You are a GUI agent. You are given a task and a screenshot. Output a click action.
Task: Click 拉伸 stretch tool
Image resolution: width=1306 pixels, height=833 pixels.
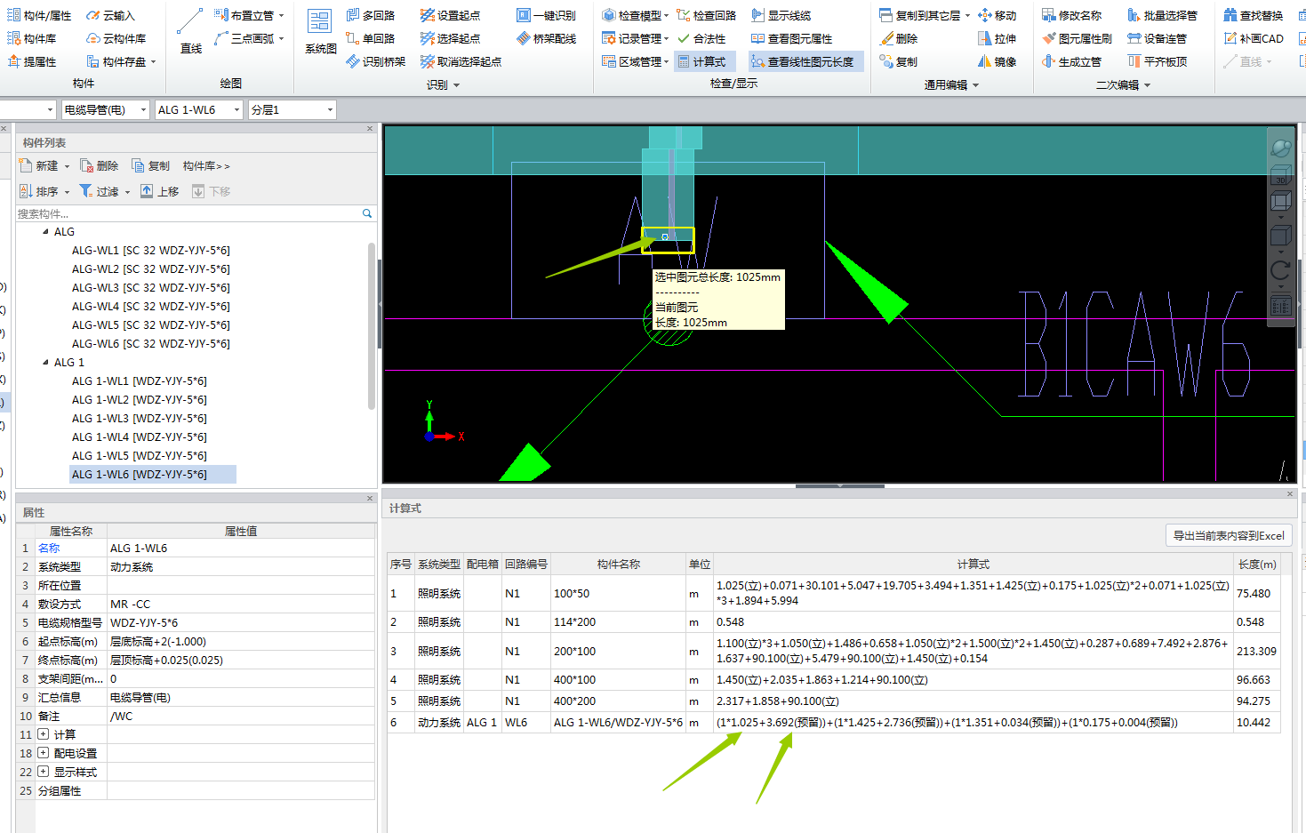tap(998, 38)
